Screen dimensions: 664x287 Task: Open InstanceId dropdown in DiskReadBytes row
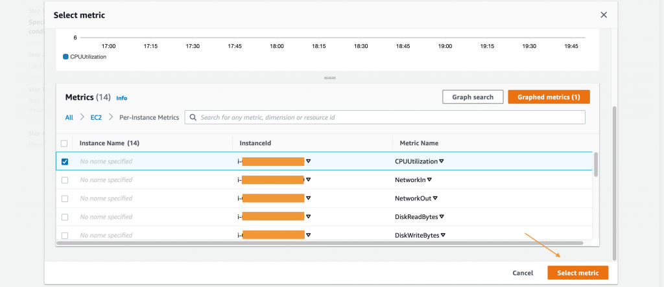pos(309,217)
